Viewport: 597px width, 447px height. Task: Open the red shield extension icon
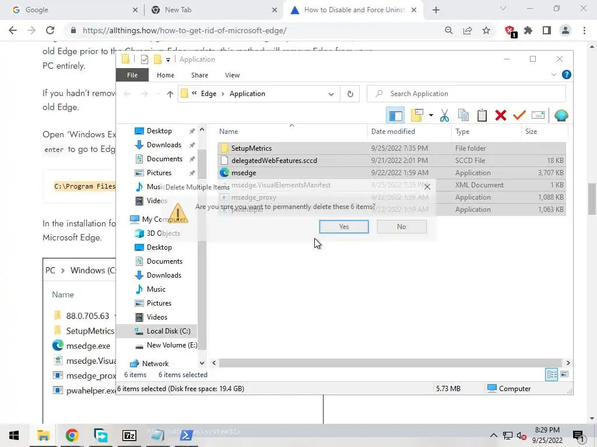pyautogui.click(x=510, y=31)
